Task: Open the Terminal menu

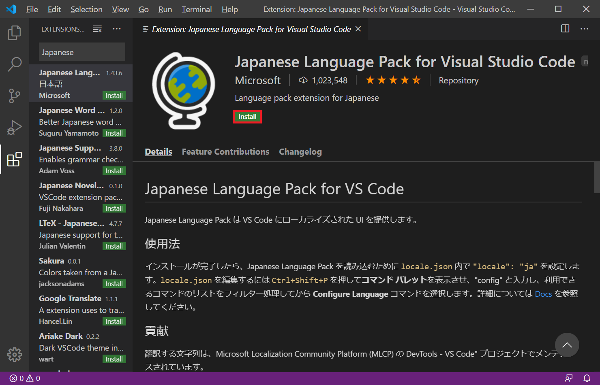Action: pyautogui.click(x=197, y=9)
